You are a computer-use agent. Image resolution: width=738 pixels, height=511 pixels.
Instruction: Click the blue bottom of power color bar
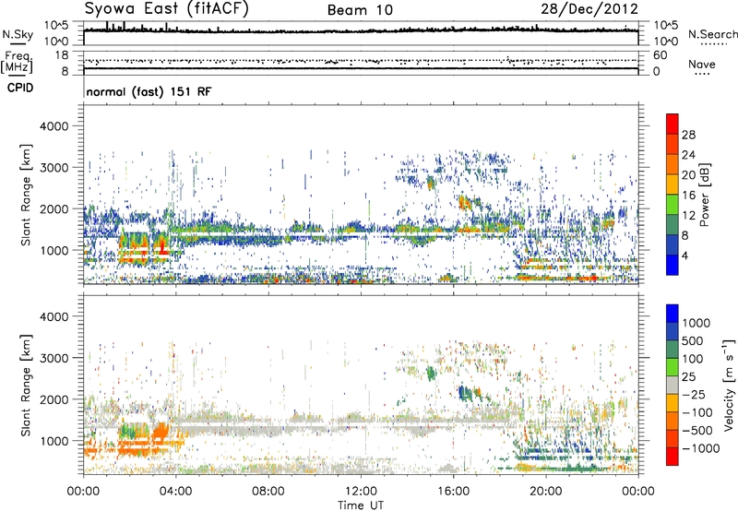(673, 265)
